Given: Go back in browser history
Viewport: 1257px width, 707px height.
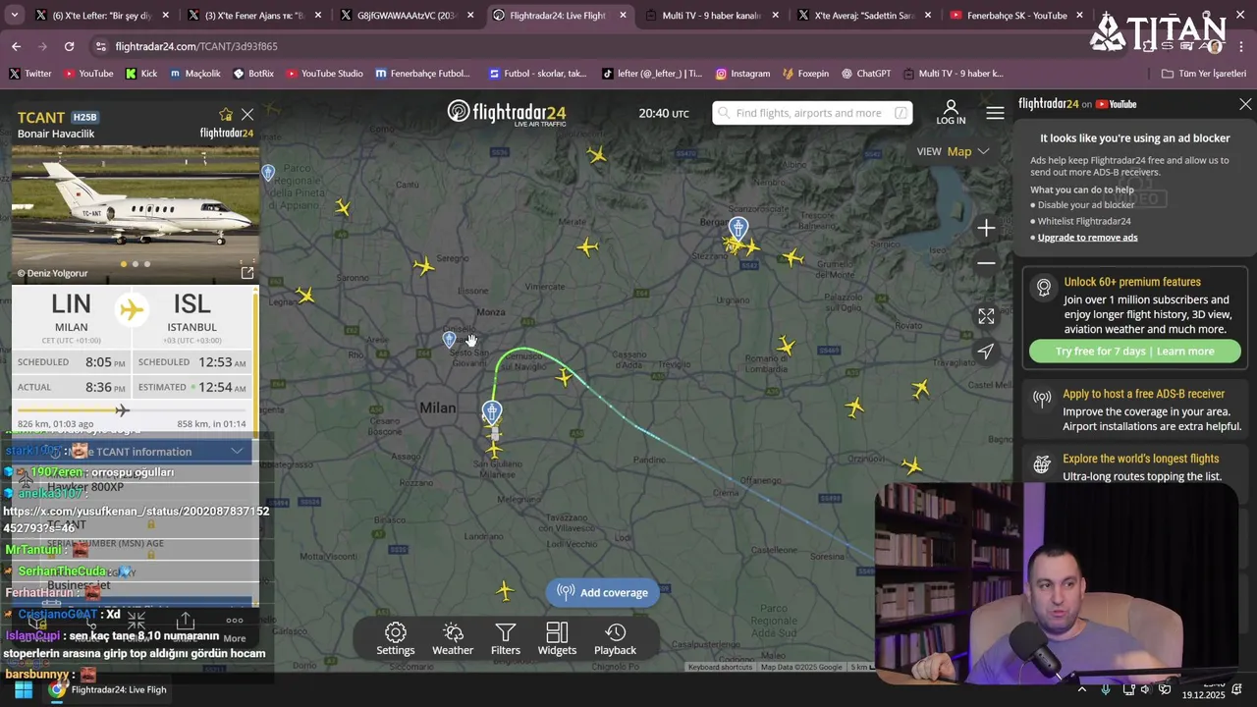Looking at the screenshot, I should coord(16,46).
